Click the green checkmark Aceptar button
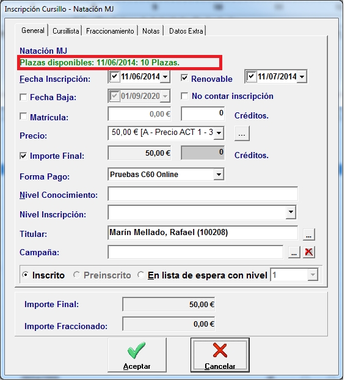 (137, 355)
